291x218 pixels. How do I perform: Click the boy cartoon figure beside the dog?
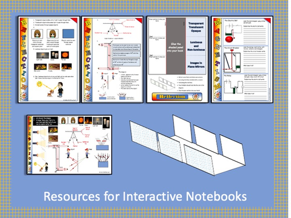click(x=61, y=90)
